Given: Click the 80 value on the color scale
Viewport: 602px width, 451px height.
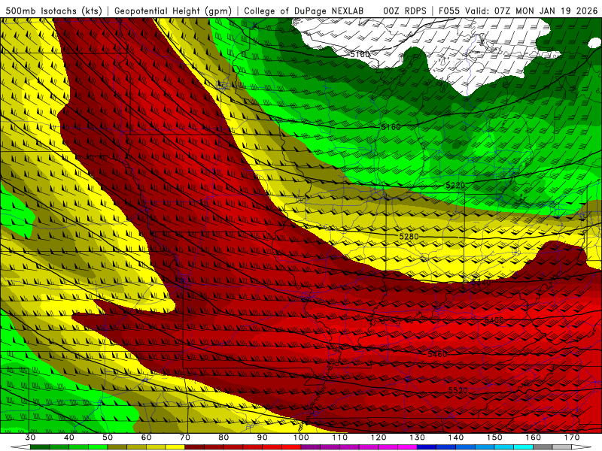Looking at the screenshot, I should [223, 437].
